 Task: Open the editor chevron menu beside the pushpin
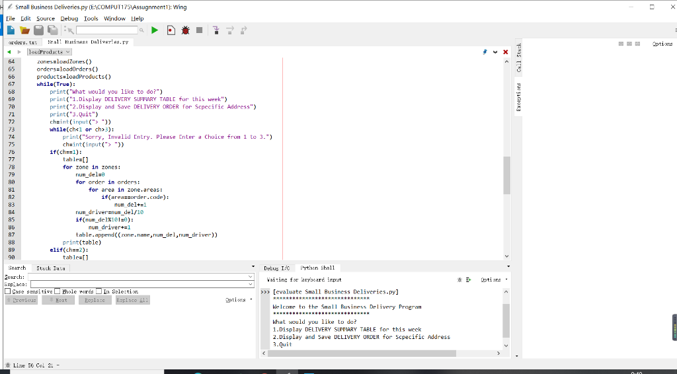click(495, 52)
